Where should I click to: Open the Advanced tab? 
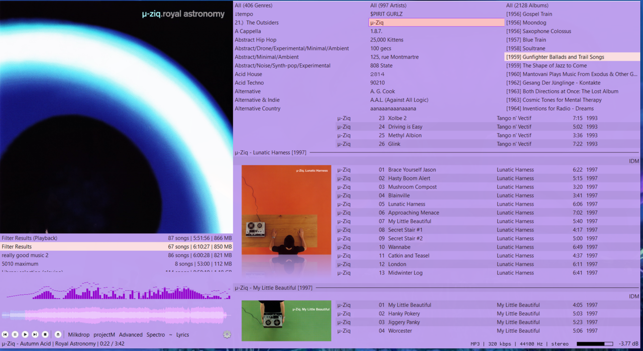coord(131,334)
